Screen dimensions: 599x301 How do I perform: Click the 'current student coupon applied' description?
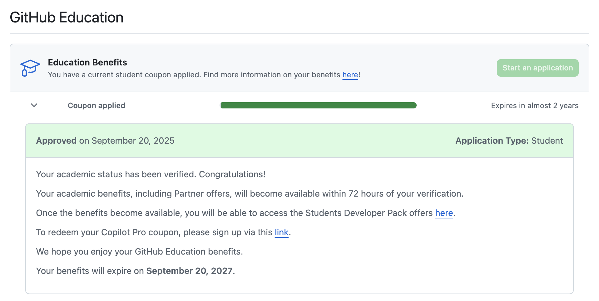click(x=194, y=75)
